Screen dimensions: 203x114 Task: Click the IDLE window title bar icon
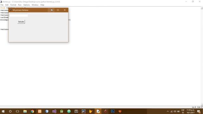tap(1, 2)
